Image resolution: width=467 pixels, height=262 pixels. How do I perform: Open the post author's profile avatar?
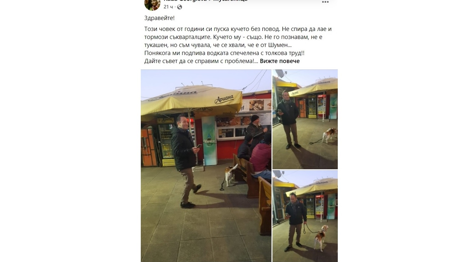[x=152, y=5]
